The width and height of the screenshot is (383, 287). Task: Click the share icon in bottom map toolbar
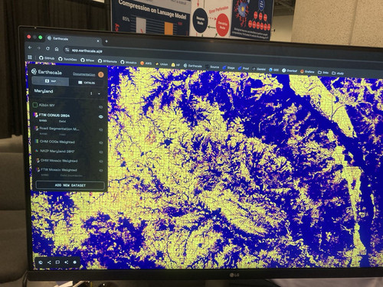click(x=49, y=263)
